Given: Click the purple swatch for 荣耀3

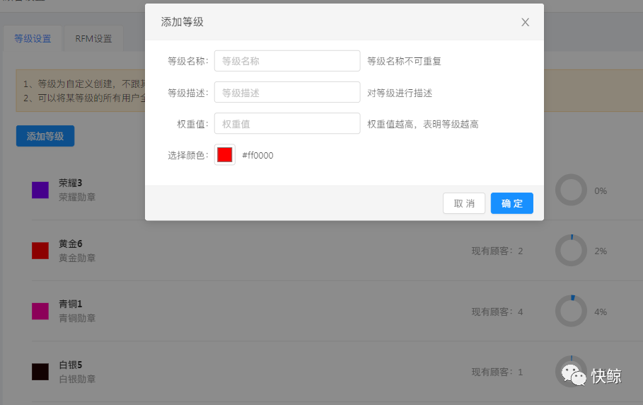Looking at the screenshot, I should pyautogui.click(x=40, y=190).
